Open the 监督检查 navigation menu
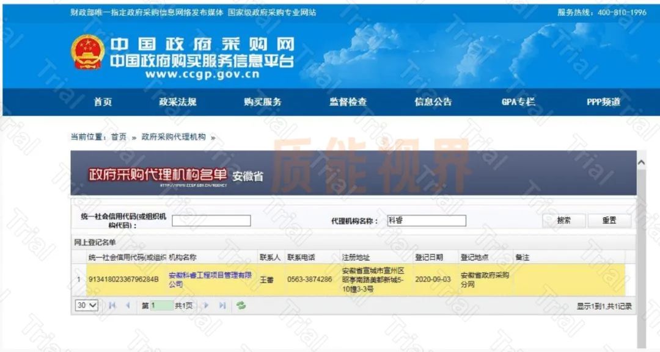 click(x=348, y=102)
